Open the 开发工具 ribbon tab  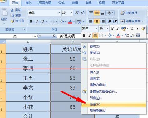(118, 3)
